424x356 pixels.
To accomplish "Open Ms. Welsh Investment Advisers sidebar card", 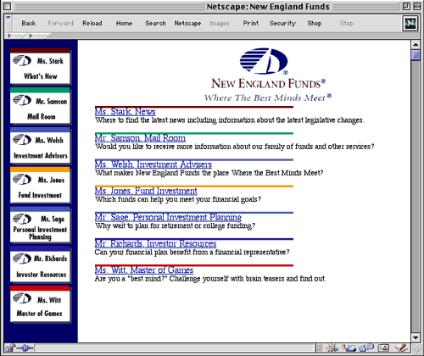I will pos(40,145).
